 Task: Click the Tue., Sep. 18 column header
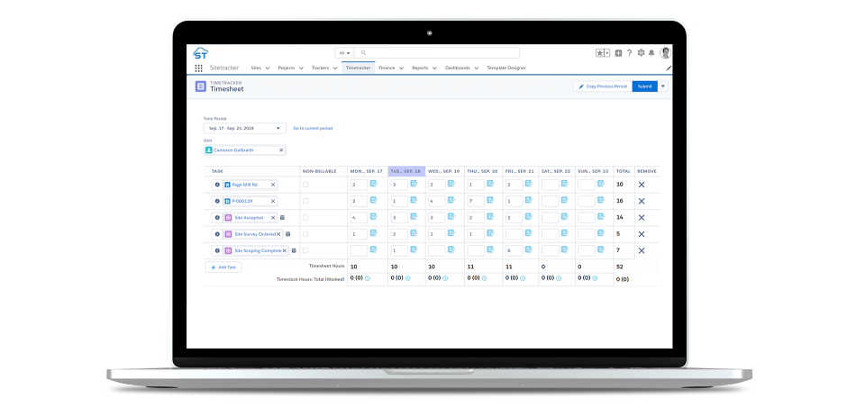[406, 171]
